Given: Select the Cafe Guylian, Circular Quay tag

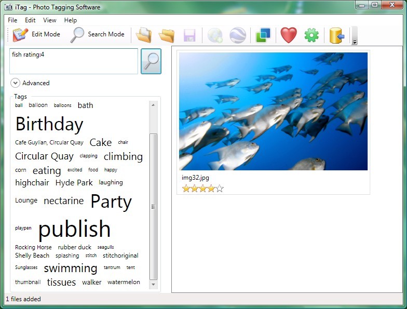Looking at the screenshot, I should coord(49,142).
